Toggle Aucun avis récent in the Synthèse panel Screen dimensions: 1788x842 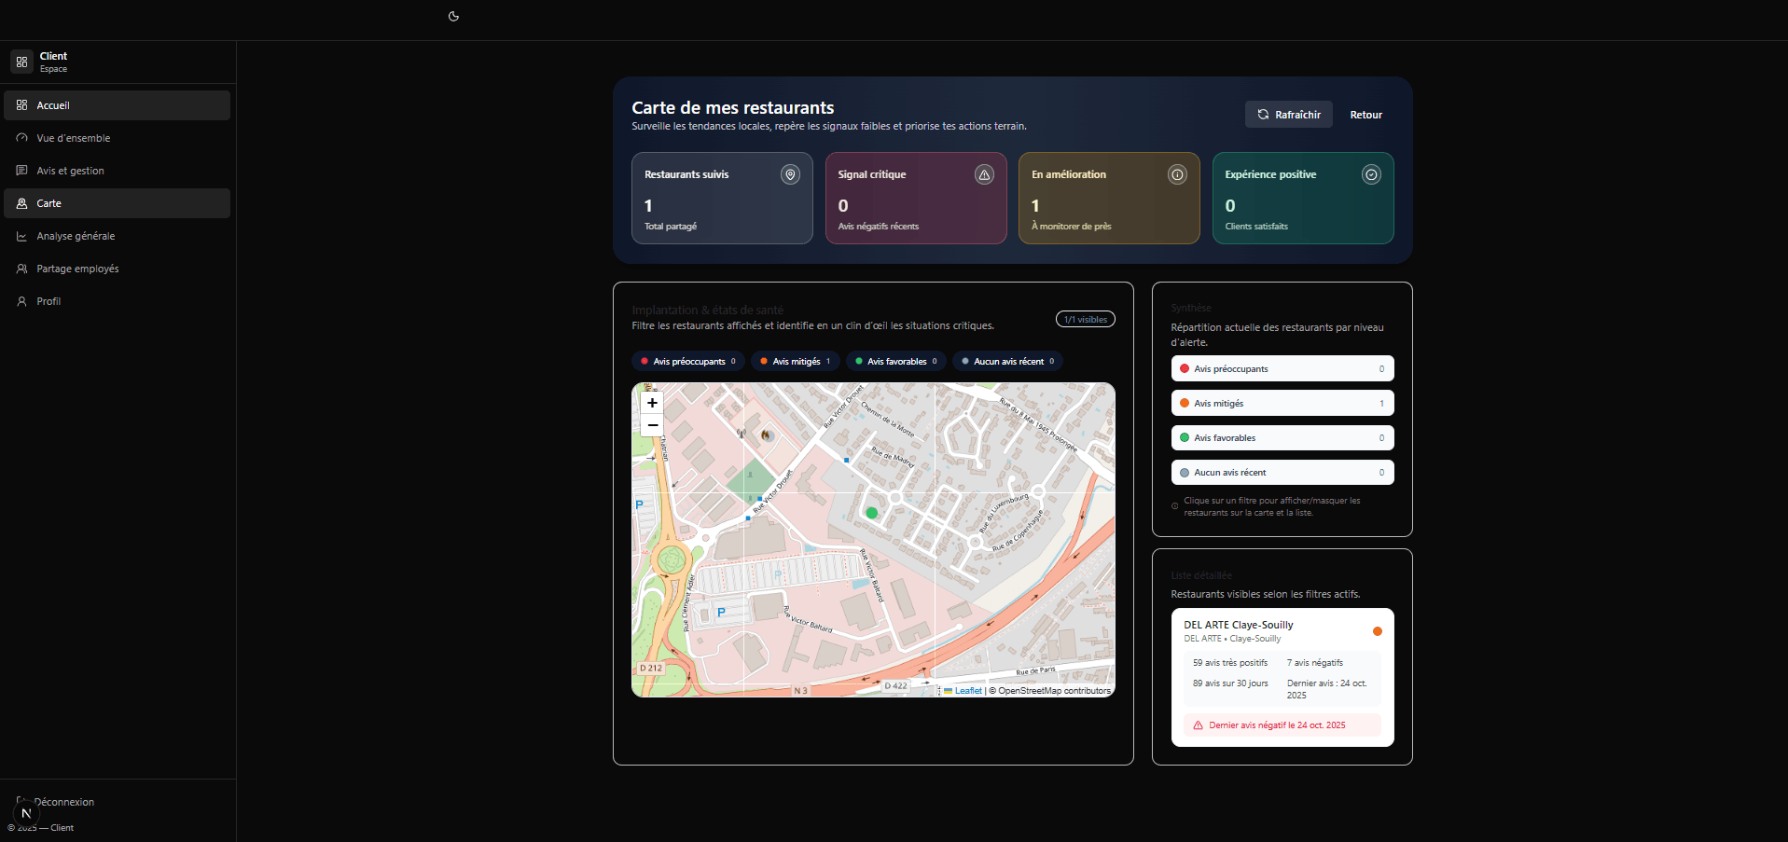[x=1282, y=472]
